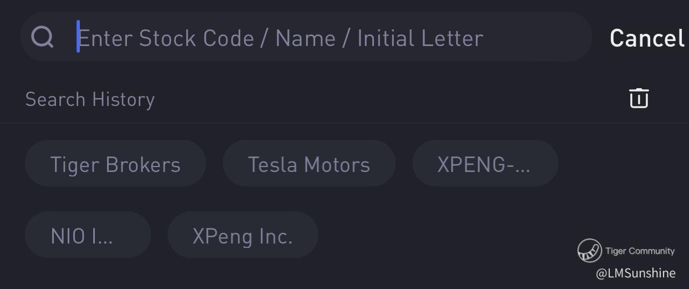Re-run the Tesla Motors search
This screenshot has height=289, width=689.
(x=309, y=164)
